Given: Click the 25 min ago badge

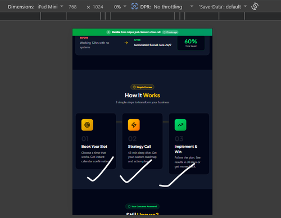Looking at the screenshot, I should pos(170,32).
